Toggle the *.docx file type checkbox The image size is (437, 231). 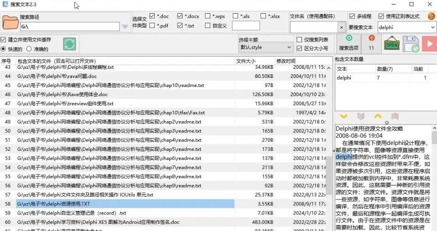tap(180, 16)
